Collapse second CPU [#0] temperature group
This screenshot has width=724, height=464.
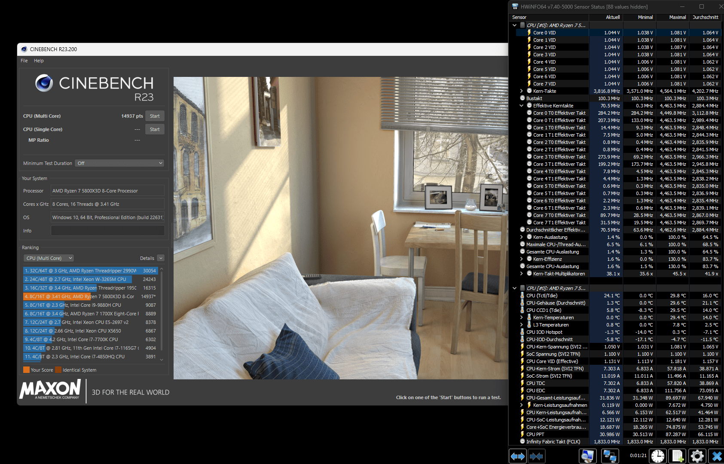(x=515, y=288)
